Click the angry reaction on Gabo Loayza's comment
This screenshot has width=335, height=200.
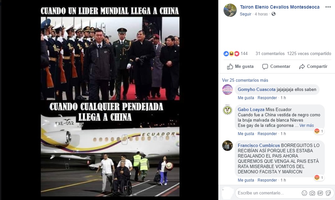point(317,131)
